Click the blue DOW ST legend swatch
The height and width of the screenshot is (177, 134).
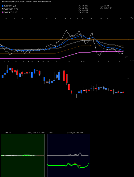pos(3,6)
